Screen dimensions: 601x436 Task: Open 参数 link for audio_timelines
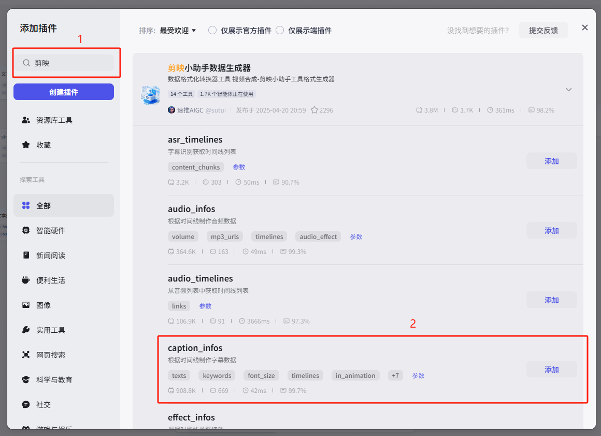(x=205, y=306)
